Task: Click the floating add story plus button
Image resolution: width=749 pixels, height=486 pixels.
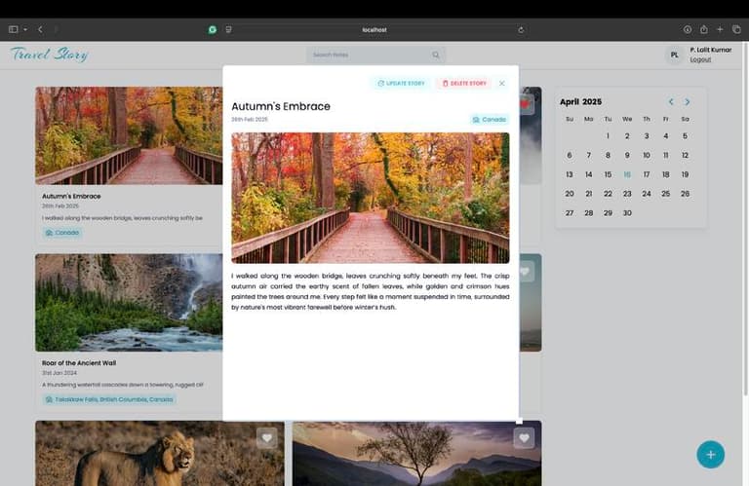Action: click(710, 455)
